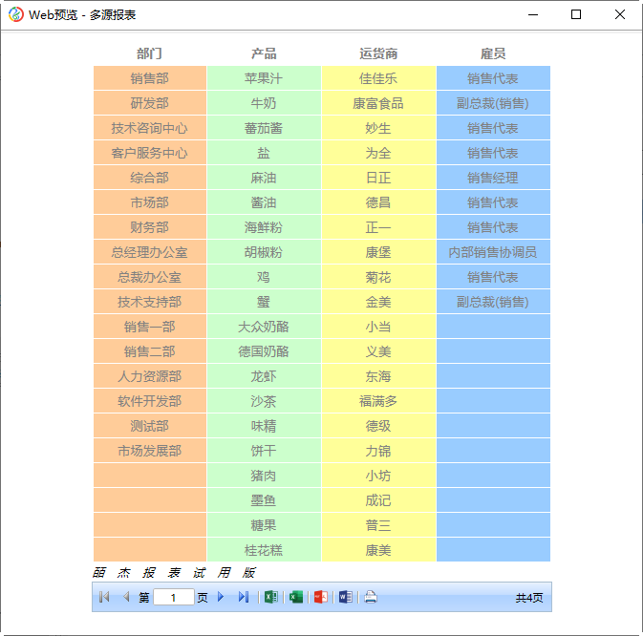Click the 内部销售协调员 employee cell
The height and width of the screenshot is (636, 643).
(x=493, y=252)
